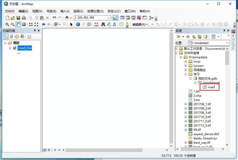Toggle visibility of road_line layer
238x160 pixels.
click(15, 48)
